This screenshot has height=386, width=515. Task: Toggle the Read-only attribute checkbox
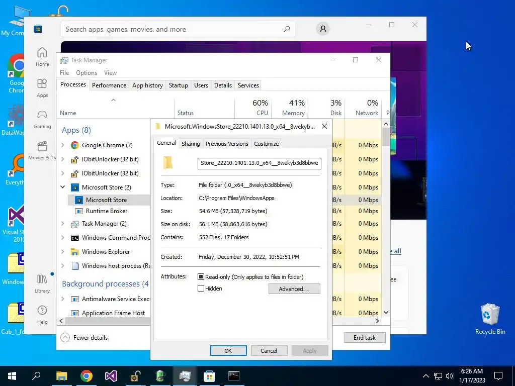(201, 277)
